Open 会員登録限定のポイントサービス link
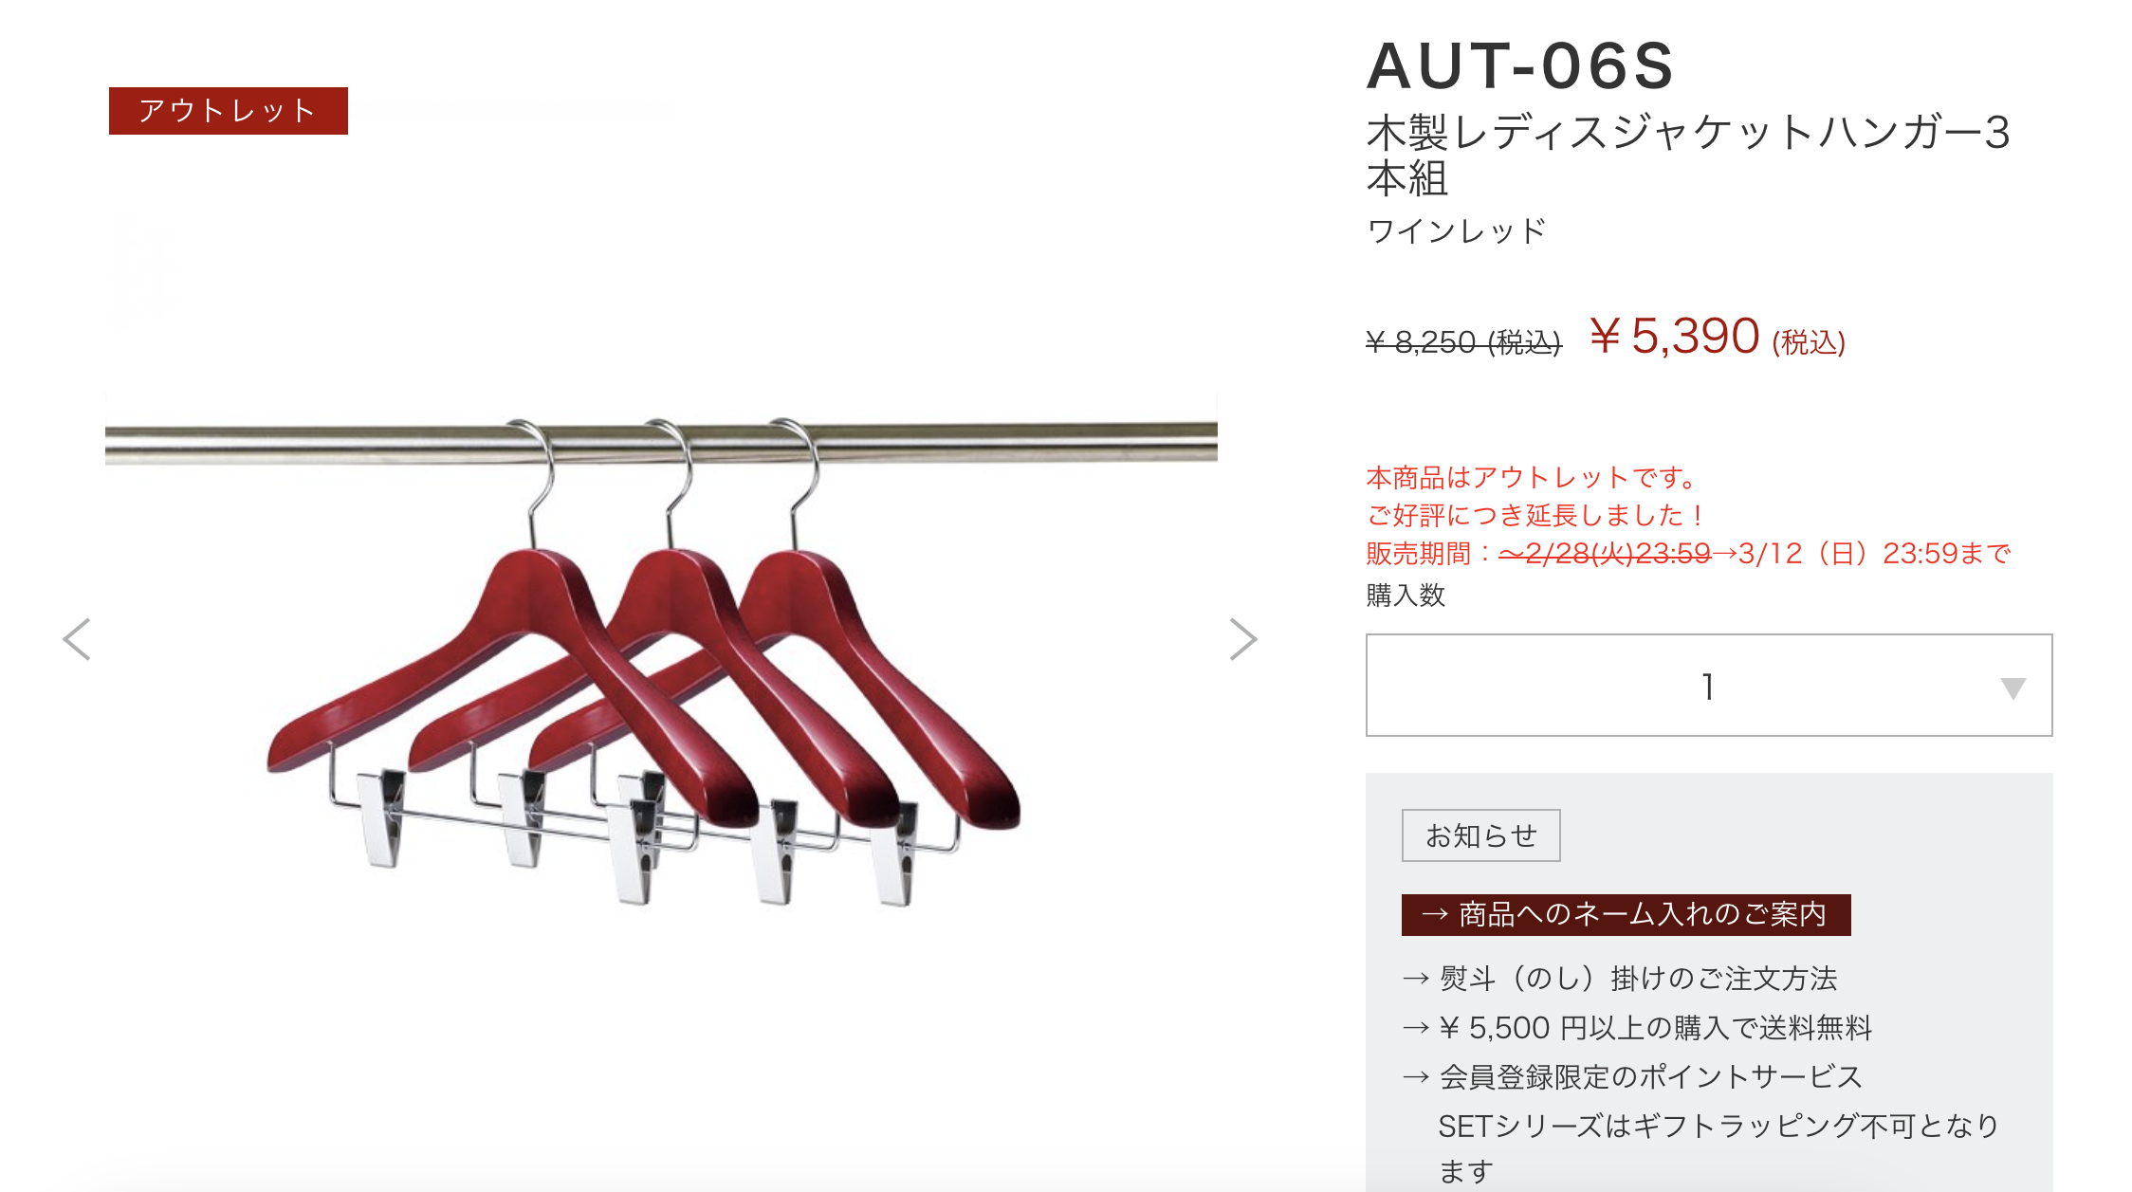The width and height of the screenshot is (2132, 1192). [1633, 1077]
